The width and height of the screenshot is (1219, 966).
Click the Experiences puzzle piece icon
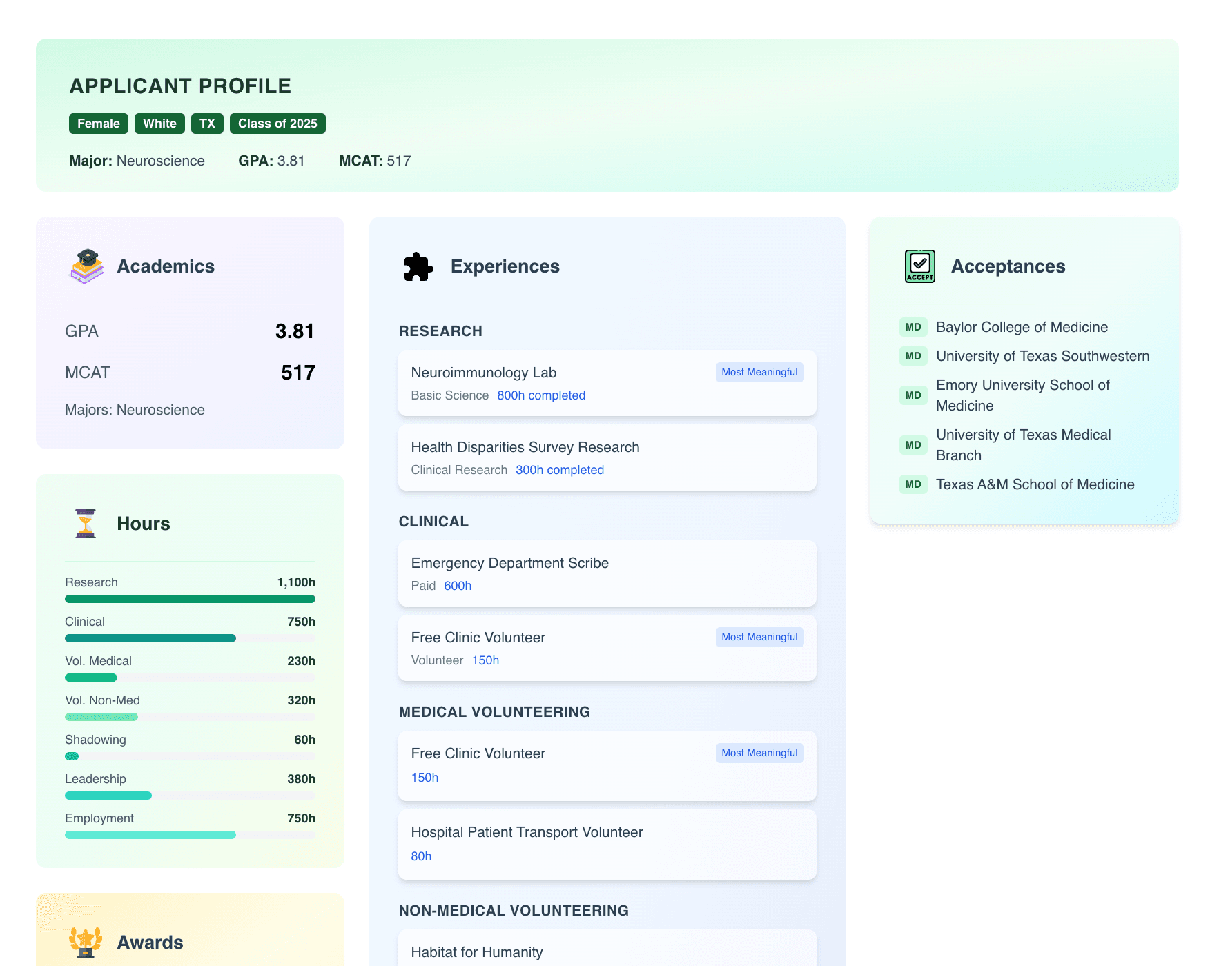(418, 266)
